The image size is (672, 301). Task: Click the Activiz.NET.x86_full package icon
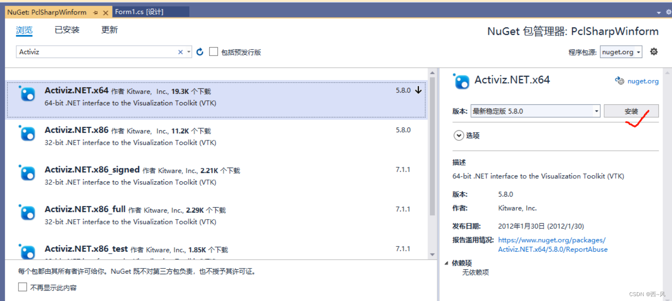(27, 213)
